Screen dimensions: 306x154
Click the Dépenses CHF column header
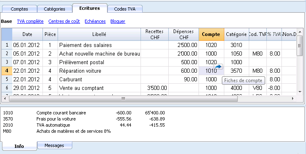click(183, 34)
